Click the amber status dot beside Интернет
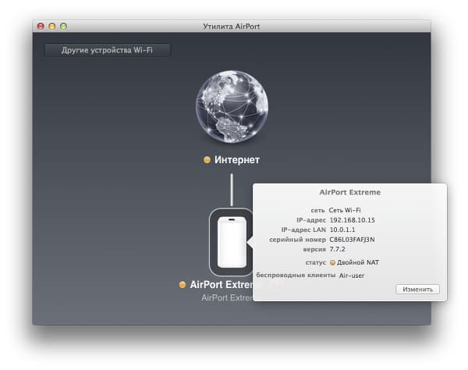Screen dimensions: 468x370 pos(207,160)
